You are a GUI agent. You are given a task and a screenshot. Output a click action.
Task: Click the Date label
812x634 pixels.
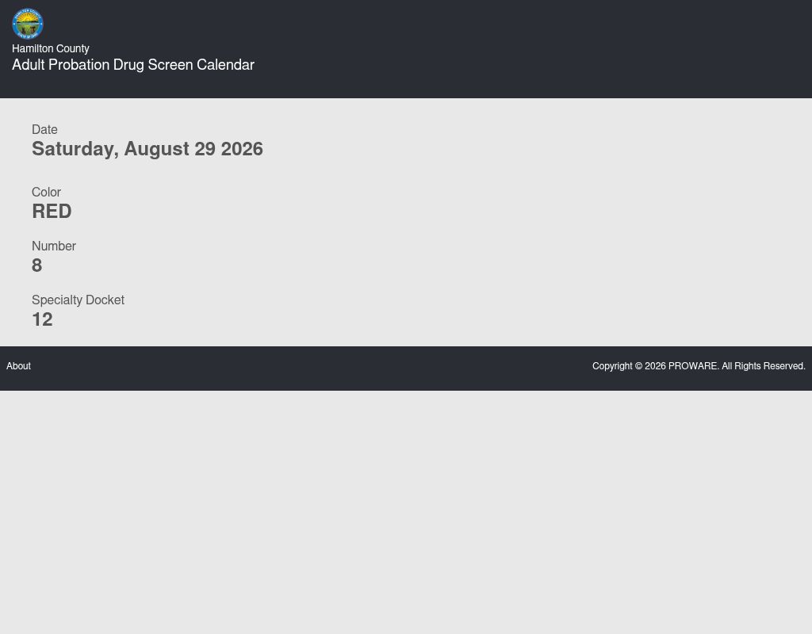click(44, 129)
